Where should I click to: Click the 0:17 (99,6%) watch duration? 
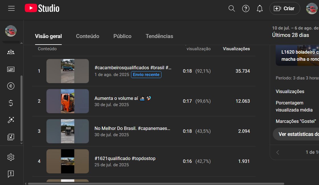click(x=197, y=101)
